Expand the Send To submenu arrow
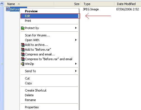Image resolution: width=141 pixels, height=110 pixels. click(76, 71)
